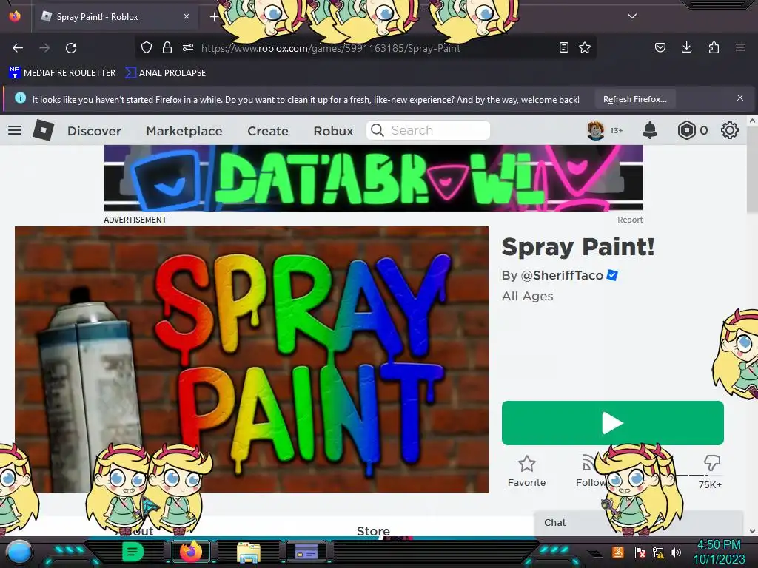Toggle reader view in address bar
758x568 pixels.
click(x=563, y=47)
